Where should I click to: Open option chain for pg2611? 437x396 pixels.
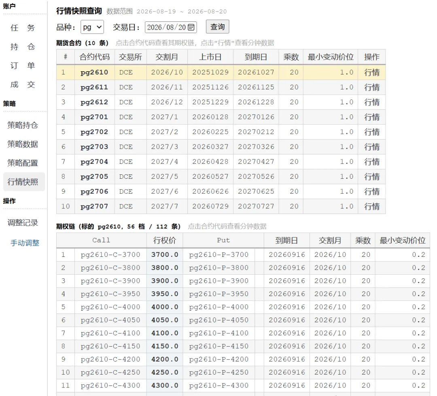click(x=94, y=87)
